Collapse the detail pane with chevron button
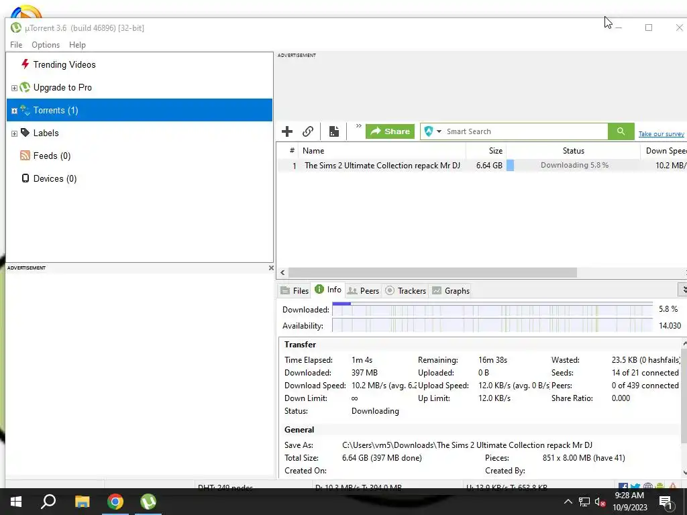Viewport: 687px width, 515px height. click(x=683, y=290)
